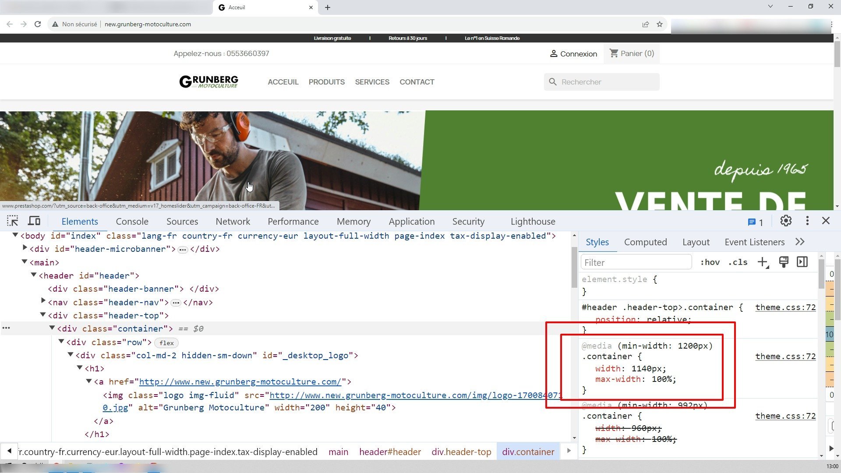Toggle the .cls element classes button
Screen dimensions: 841x473
point(738,262)
